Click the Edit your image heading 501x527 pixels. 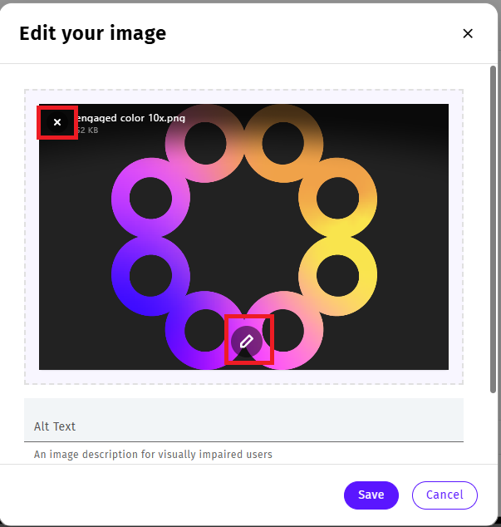pyautogui.click(x=92, y=33)
